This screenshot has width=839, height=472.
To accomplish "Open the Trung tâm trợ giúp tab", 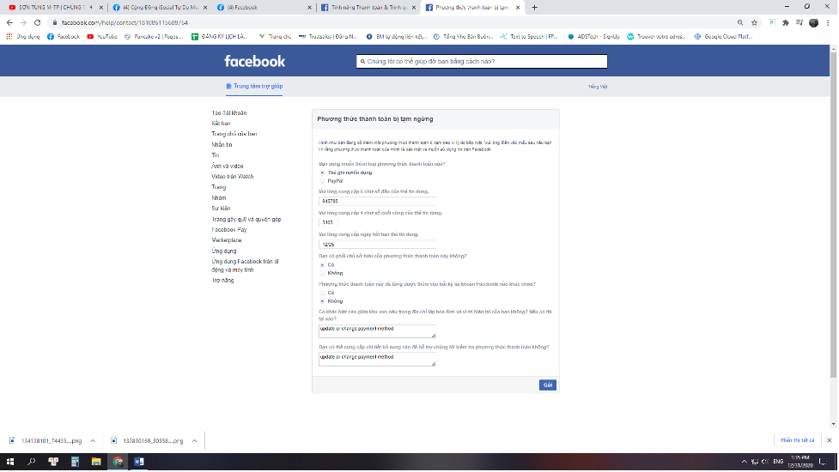I will pyautogui.click(x=254, y=86).
